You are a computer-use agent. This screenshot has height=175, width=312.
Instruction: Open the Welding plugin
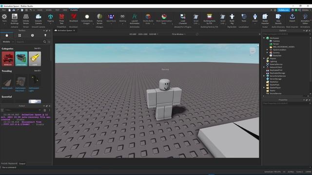(x=122, y=18)
